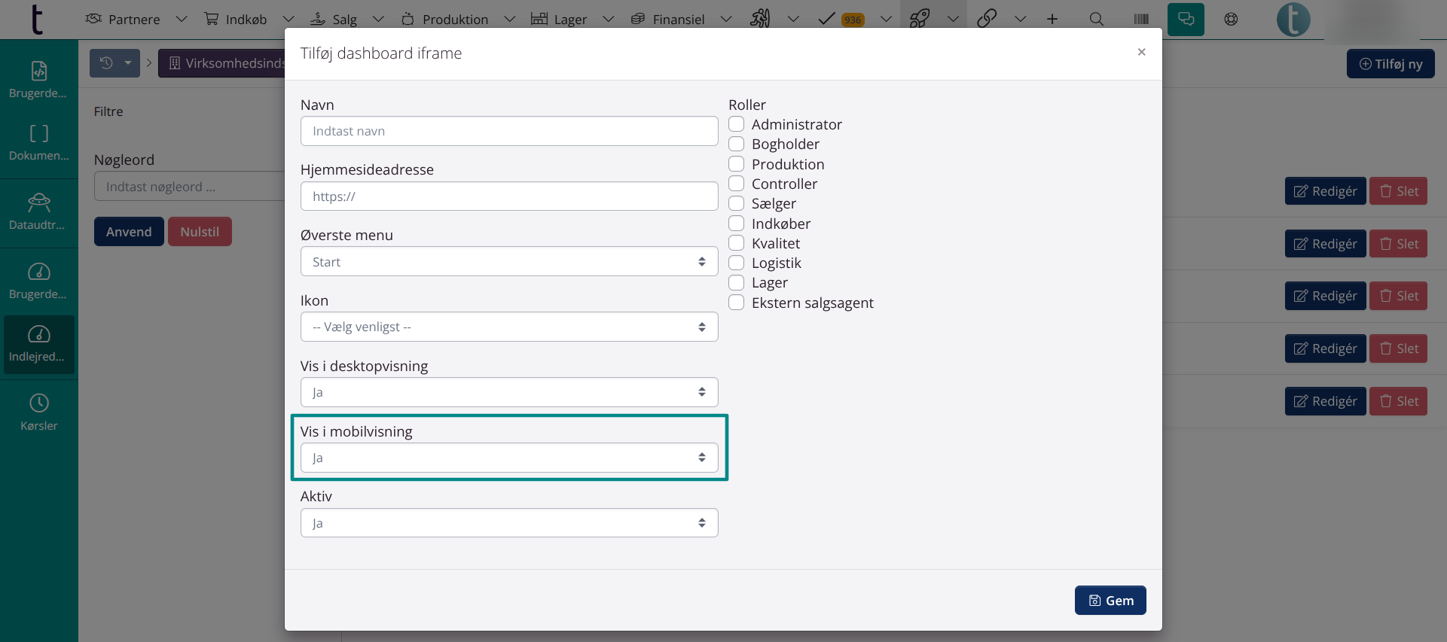This screenshot has height=642, width=1447.
Task: Click the Navn input field
Action: (x=509, y=131)
